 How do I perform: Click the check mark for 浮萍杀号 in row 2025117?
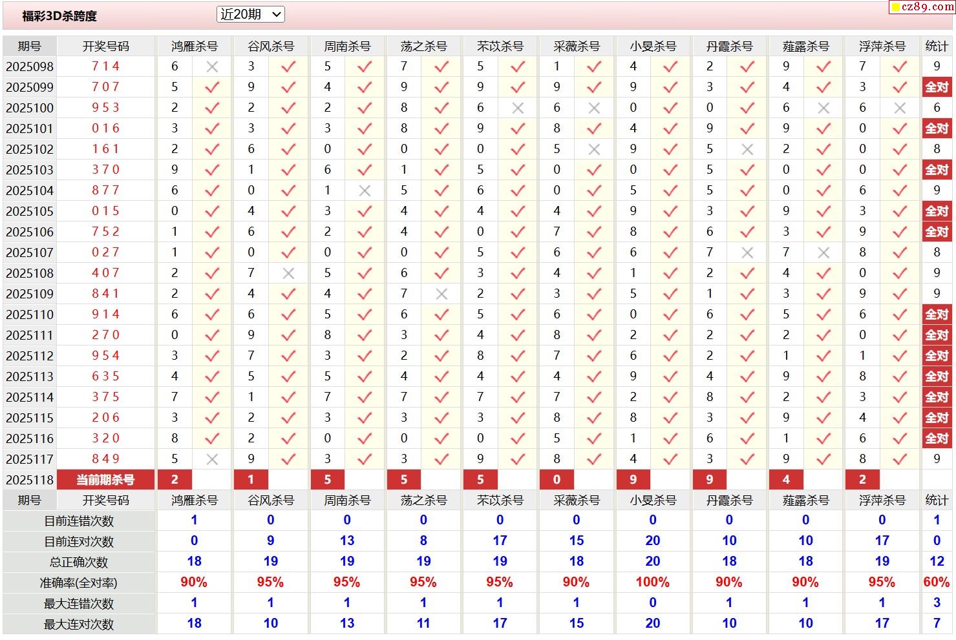point(900,459)
